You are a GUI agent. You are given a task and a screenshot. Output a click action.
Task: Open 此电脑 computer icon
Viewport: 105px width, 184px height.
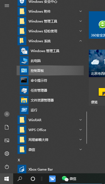pos(24,61)
